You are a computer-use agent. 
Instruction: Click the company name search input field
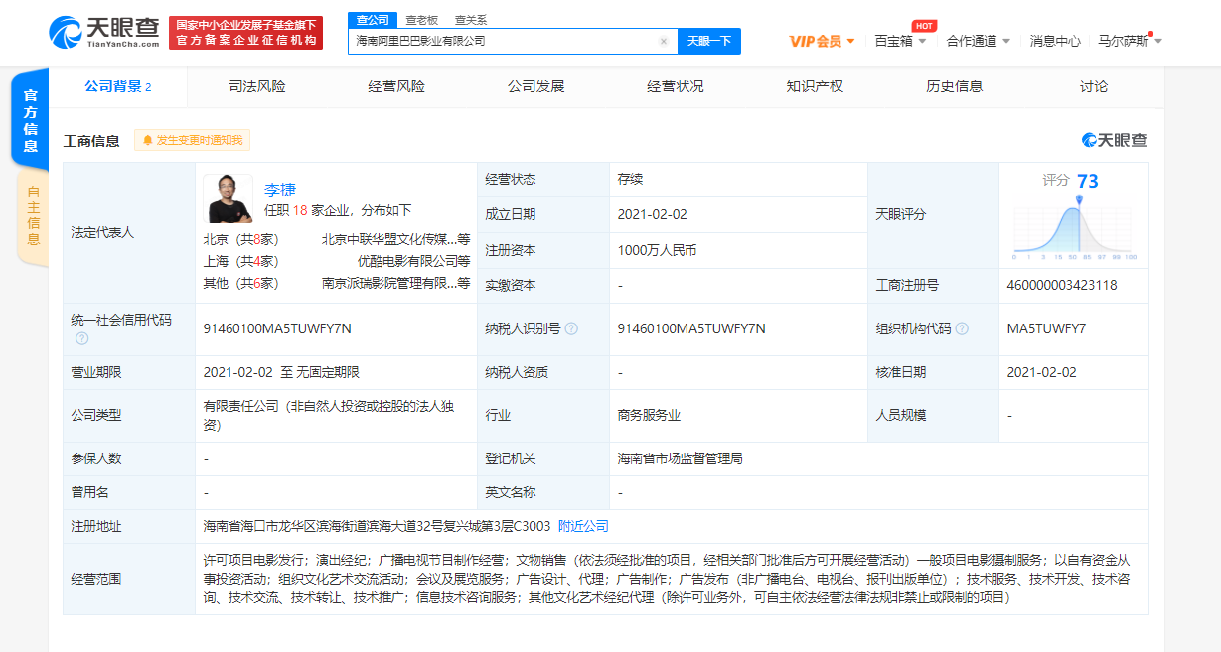(502, 42)
